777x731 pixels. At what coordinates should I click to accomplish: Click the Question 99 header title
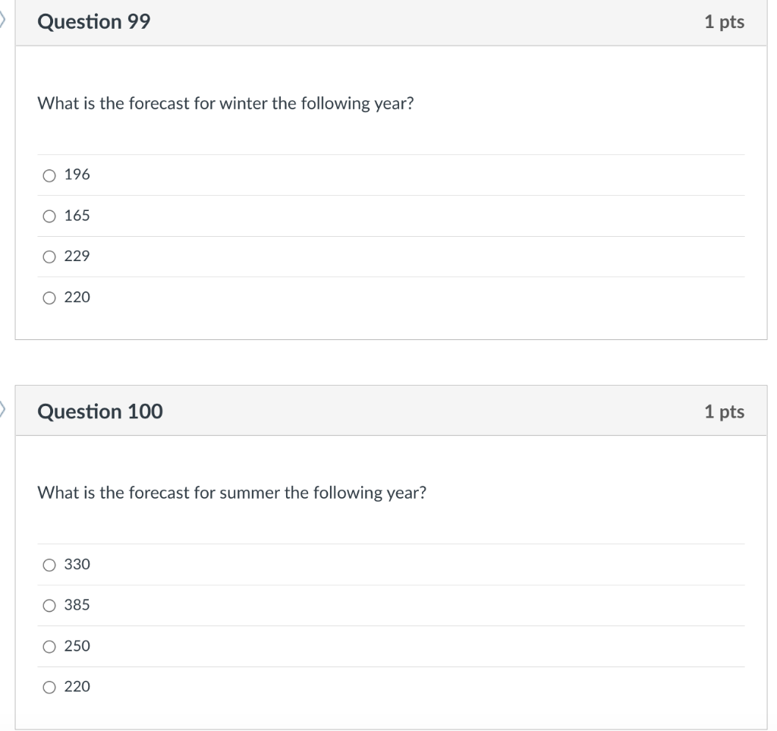click(x=94, y=22)
